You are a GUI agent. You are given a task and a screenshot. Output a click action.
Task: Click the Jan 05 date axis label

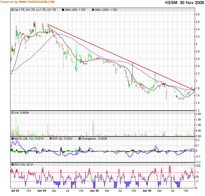click(x=94, y=191)
